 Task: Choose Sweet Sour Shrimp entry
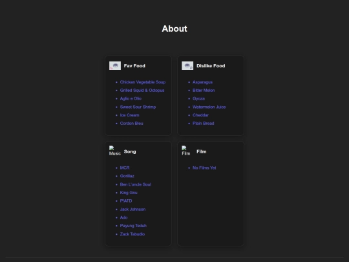point(138,107)
